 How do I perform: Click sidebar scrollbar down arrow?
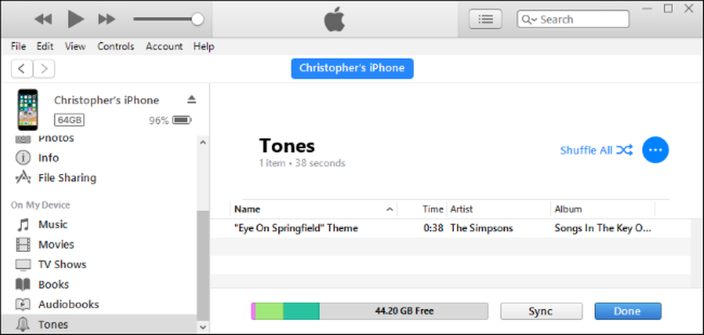[x=203, y=327]
